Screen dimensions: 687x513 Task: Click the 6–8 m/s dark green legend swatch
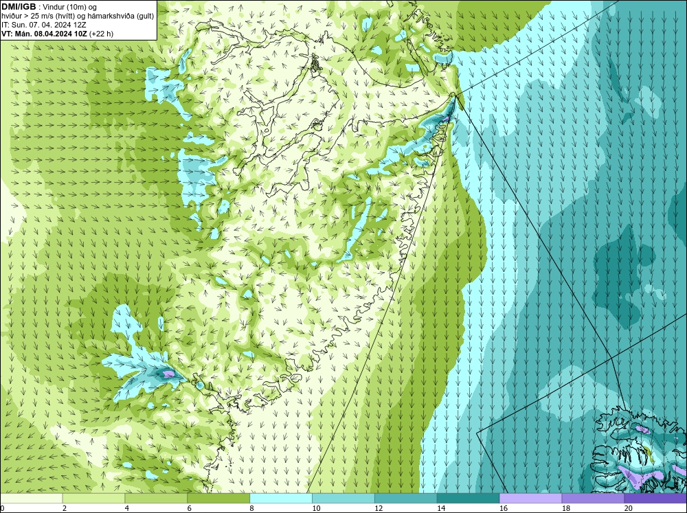click(218, 499)
